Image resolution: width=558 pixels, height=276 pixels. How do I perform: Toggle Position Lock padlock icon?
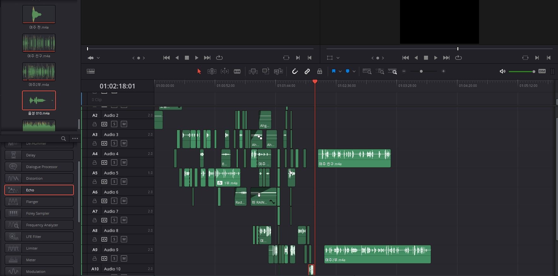[320, 71]
